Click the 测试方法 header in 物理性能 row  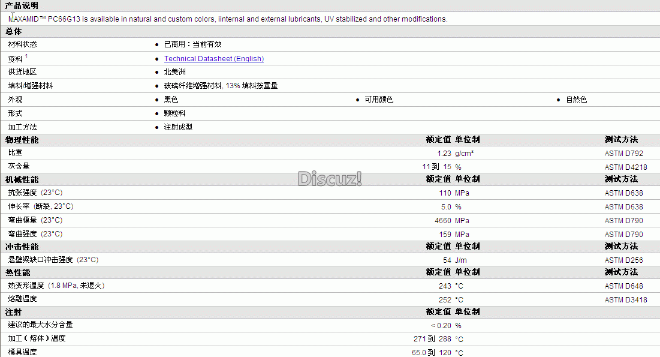click(x=621, y=140)
